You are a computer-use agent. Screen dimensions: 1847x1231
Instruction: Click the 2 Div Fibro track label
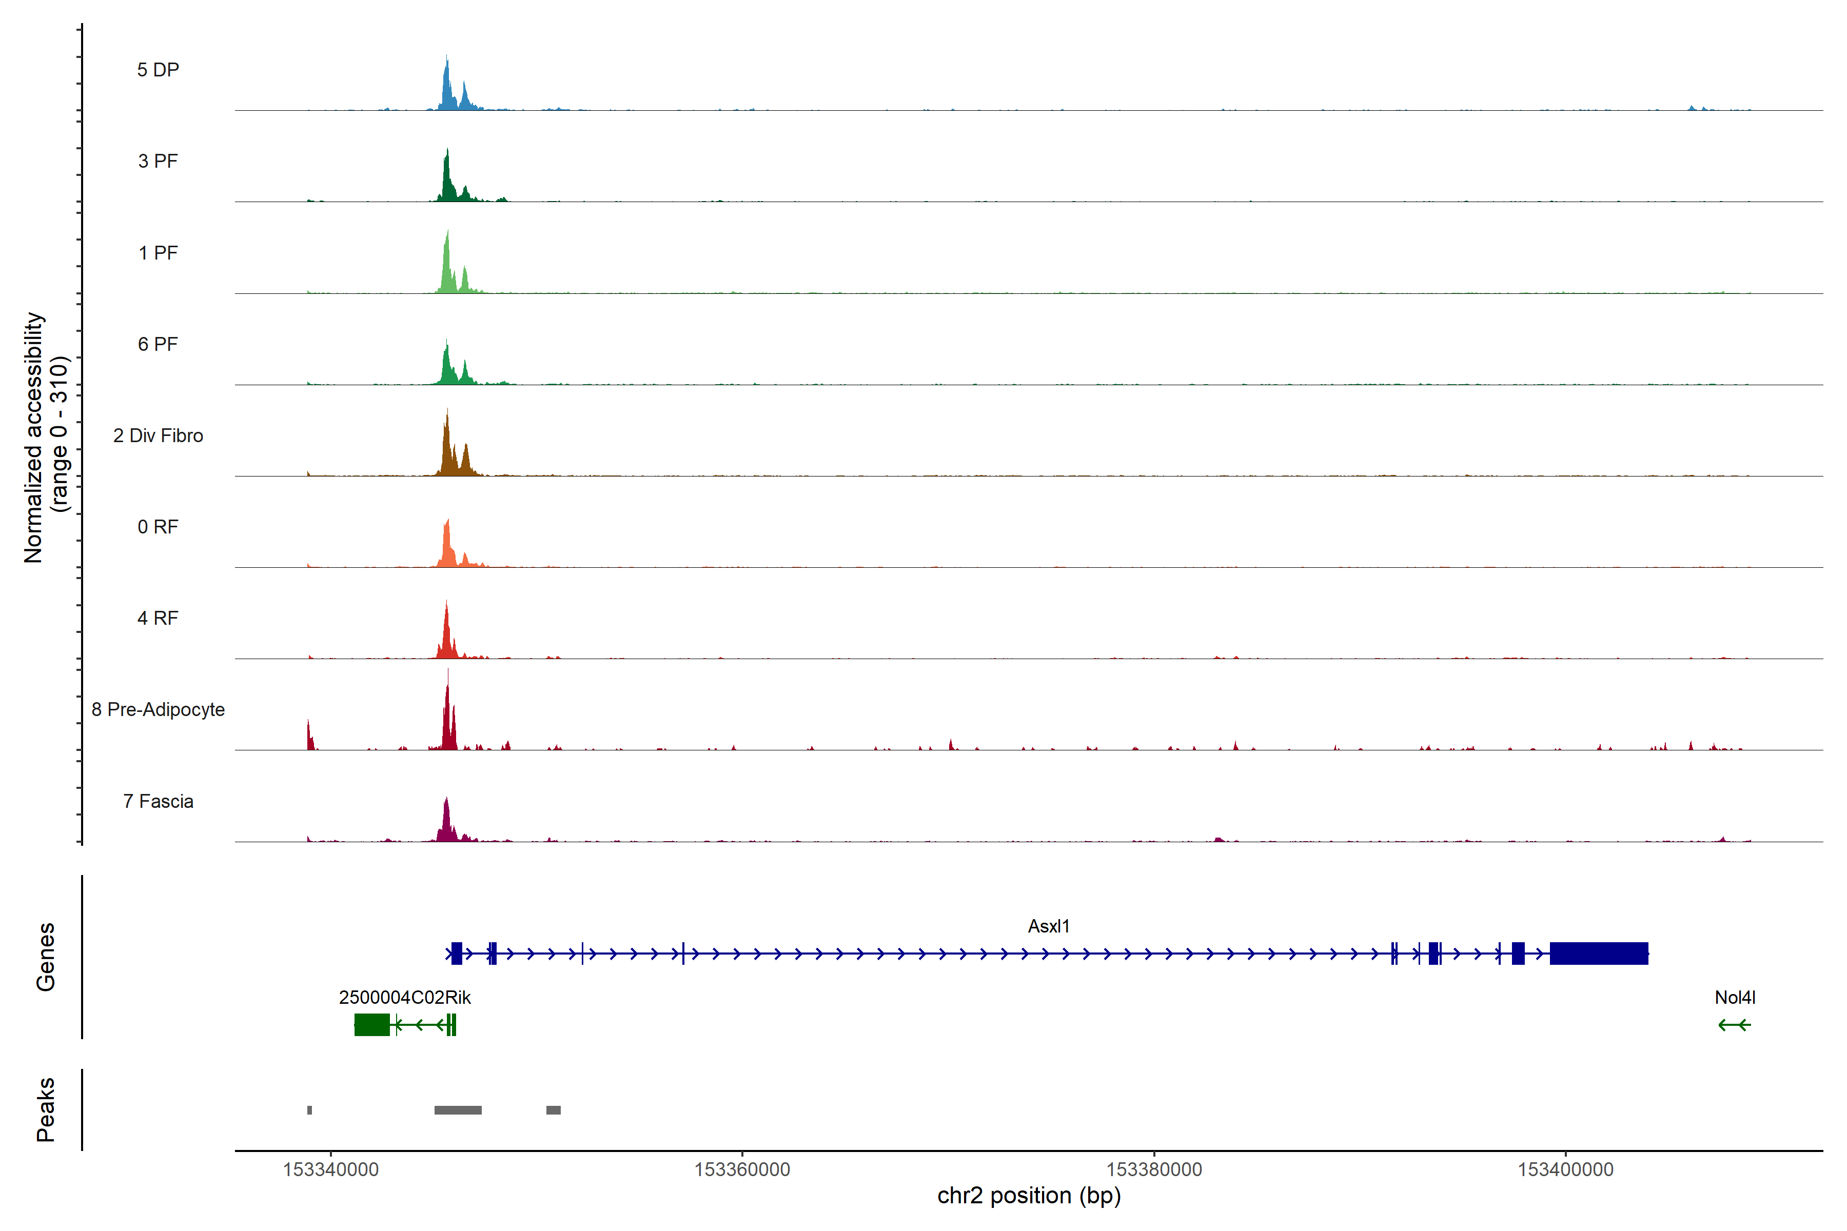click(158, 435)
